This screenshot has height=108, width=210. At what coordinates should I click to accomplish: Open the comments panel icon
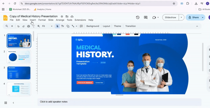[x=146, y=17]
